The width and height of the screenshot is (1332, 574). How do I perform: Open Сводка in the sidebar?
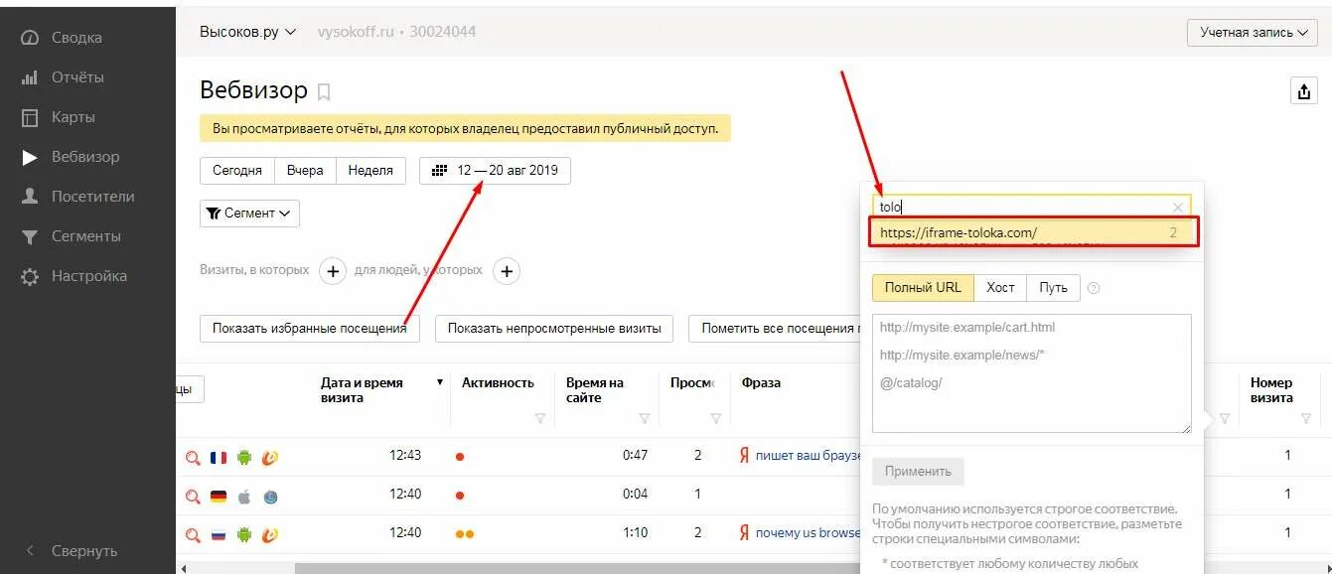pyautogui.click(x=76, y=38)
